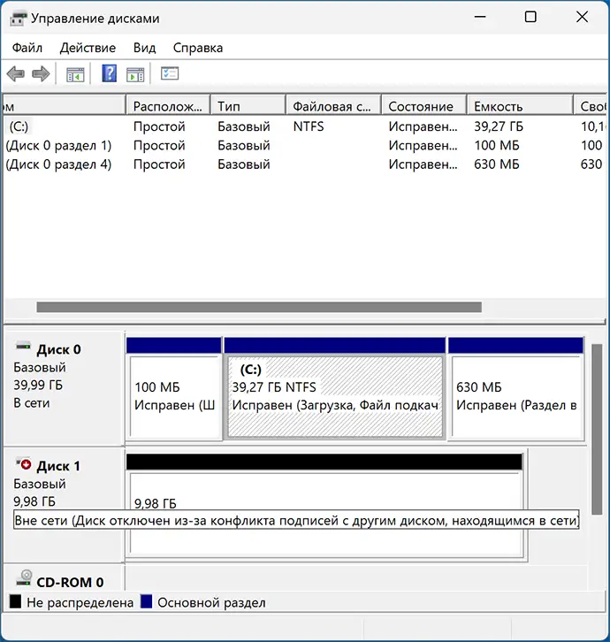This screenshot has height=642, width=610.
Task: Sort by the Располож... column header
Action: click(168, 106)
